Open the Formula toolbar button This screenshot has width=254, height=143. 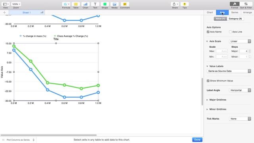pos(66,4)
